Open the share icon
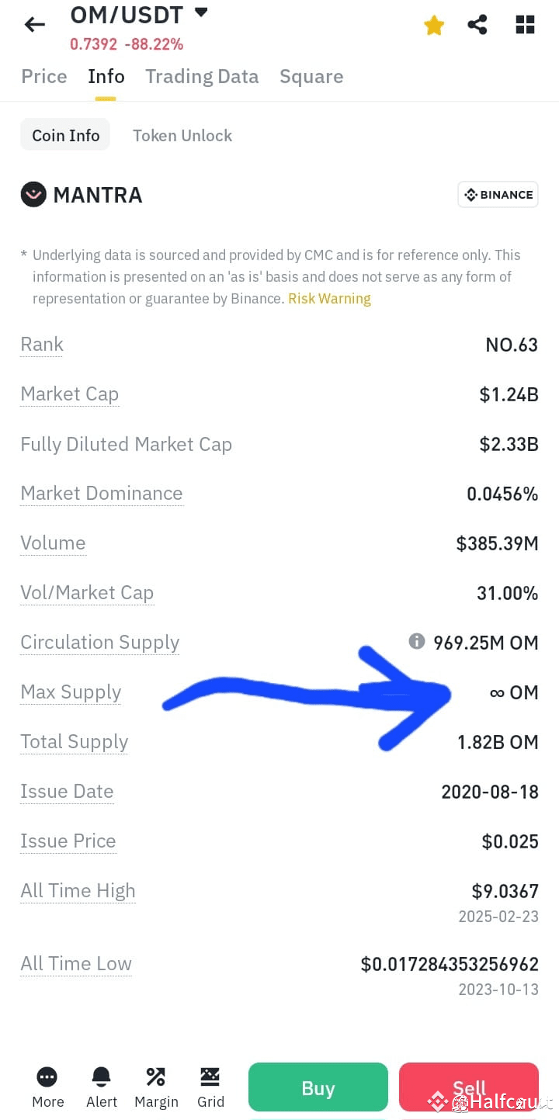 click(x=477, y=25)
